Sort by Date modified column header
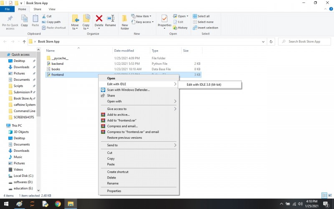 (124, 51)
